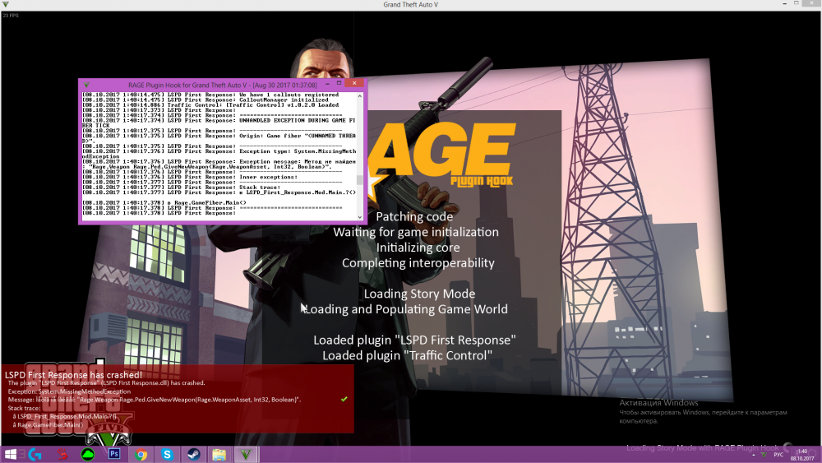Maximize the Grand Theft Auto V window
822x463 pixels.
(797, 3)
